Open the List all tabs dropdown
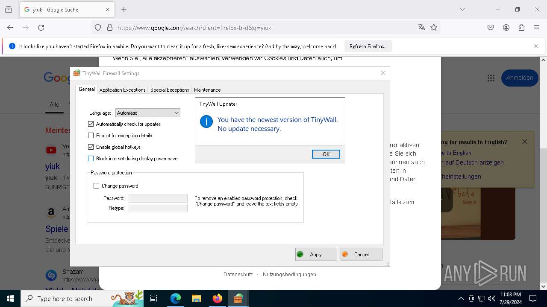 pos(462,9)
